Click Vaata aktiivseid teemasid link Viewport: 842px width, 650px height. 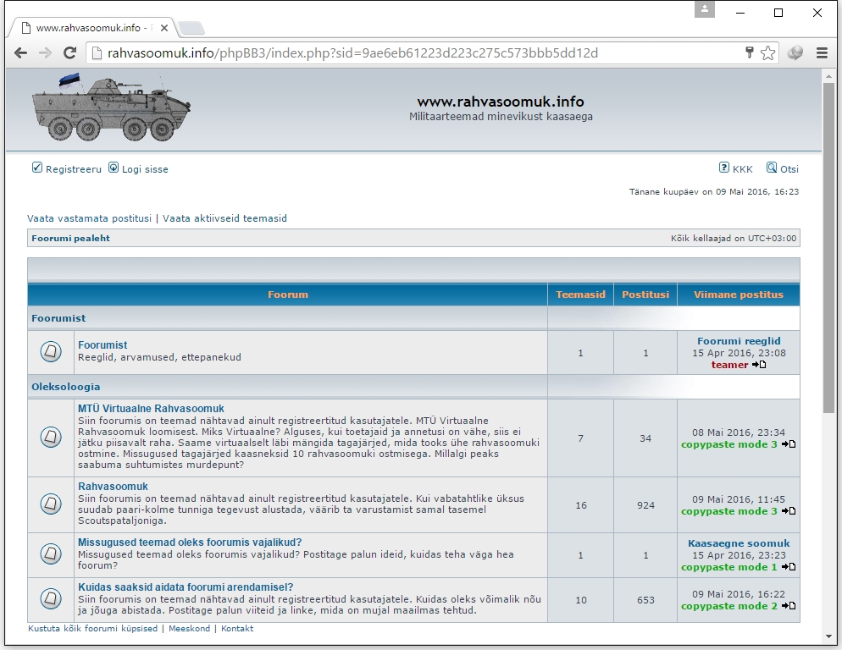click(x=224, y=218)
